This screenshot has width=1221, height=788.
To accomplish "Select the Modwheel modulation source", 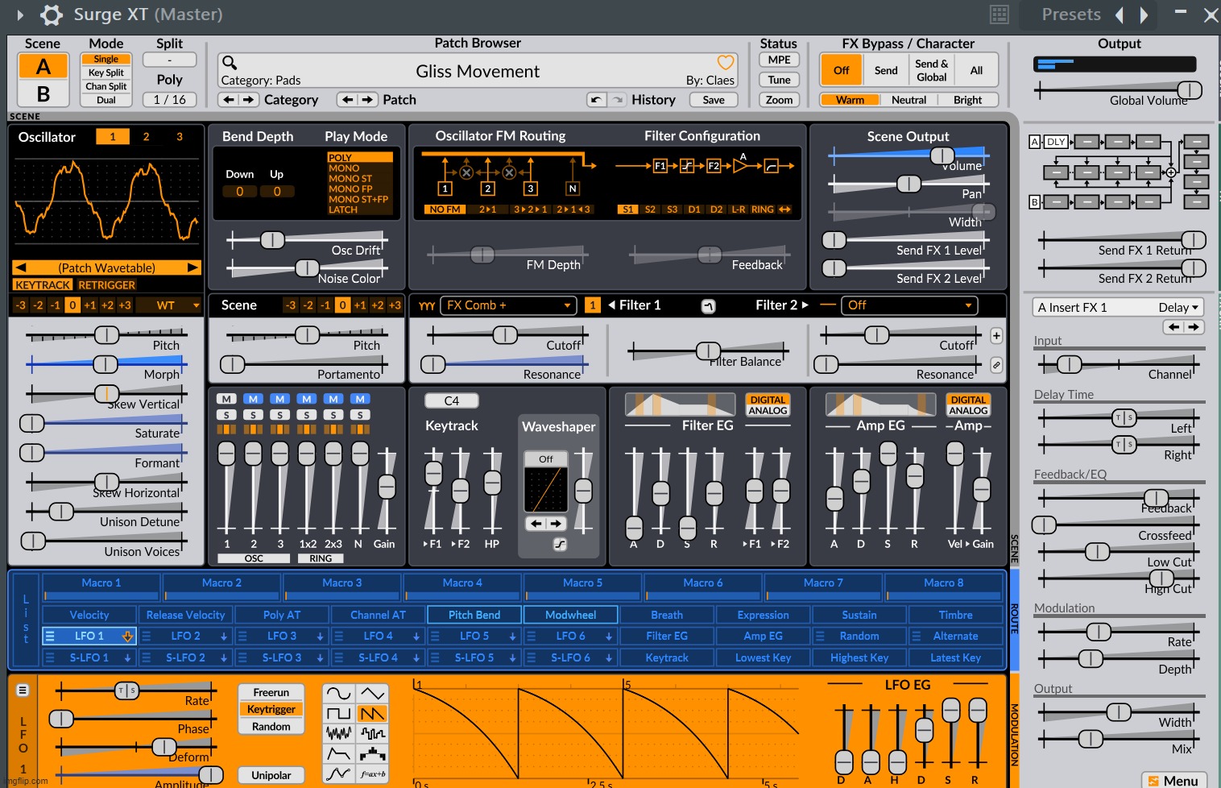I will coord(570,615).
